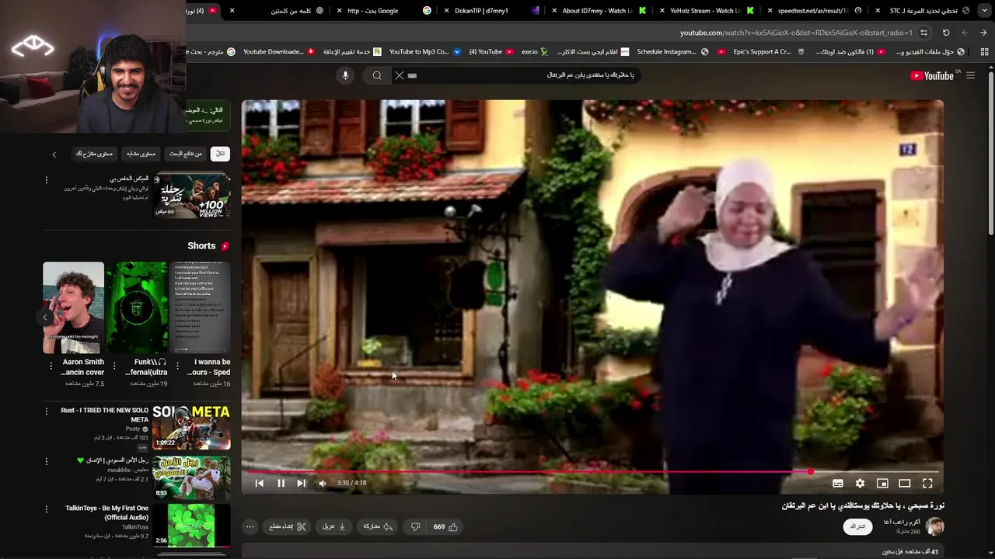Open the Funk Infernal short
Viewport: 995px width, 559px height.
(137, 307)
